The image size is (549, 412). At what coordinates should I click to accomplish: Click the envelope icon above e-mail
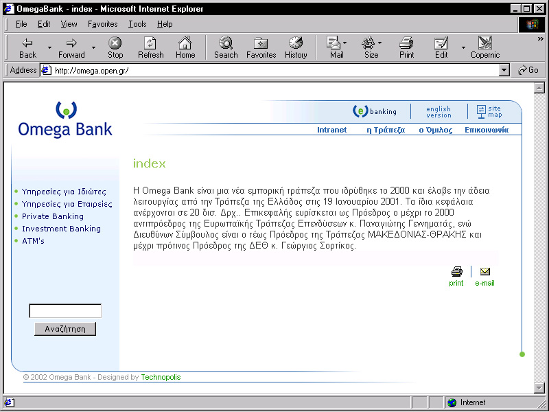[x=485, y=271]
